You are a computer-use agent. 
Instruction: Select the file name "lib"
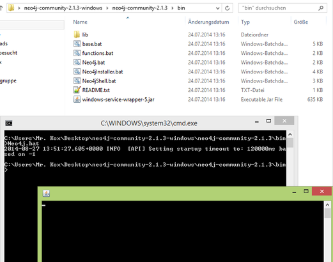(85, 35)
